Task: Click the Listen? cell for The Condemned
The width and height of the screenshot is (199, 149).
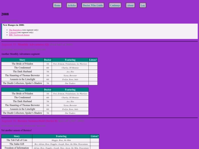Action: 93,68
